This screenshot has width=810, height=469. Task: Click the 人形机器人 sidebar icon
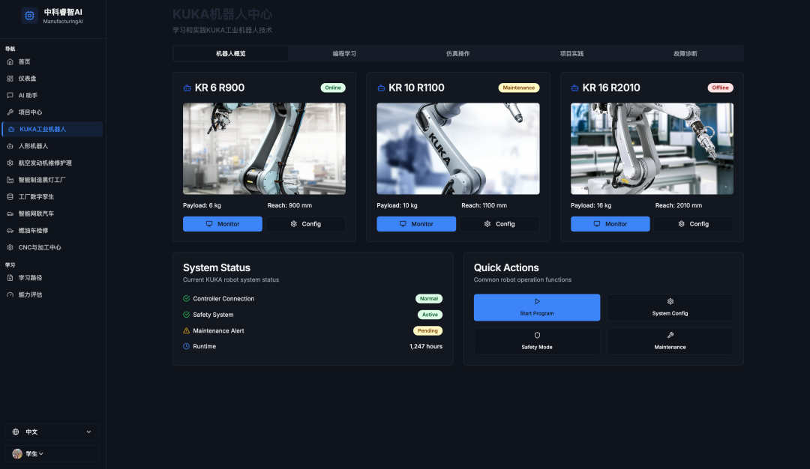(10, 146)
